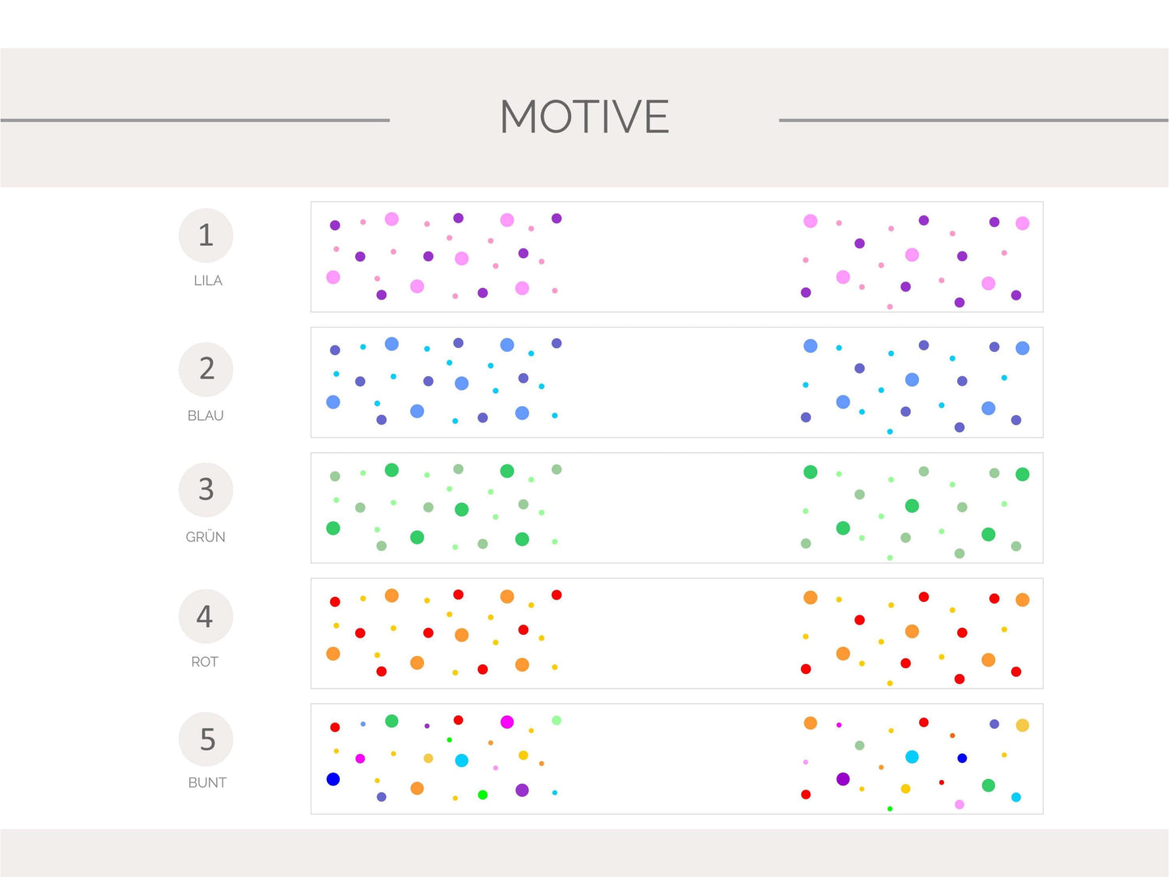
Task: Pick the multicolor dots motif strip
Action: click(x=676, y=759)
